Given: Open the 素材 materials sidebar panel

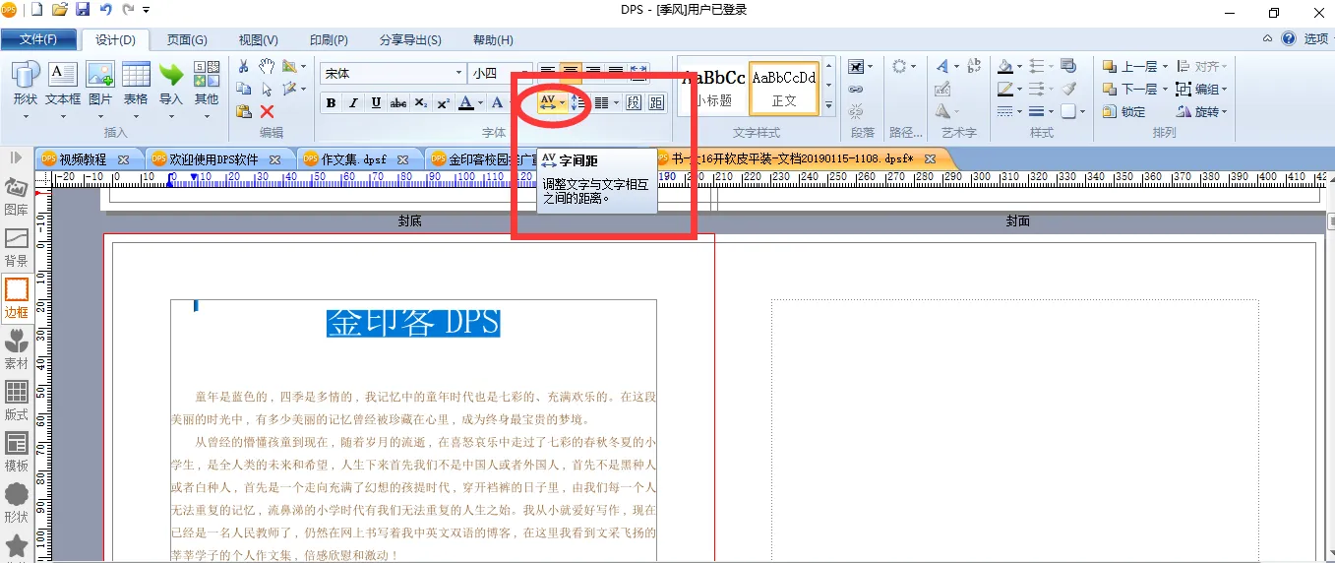Looking at the screenshot, I should (16, 349).
